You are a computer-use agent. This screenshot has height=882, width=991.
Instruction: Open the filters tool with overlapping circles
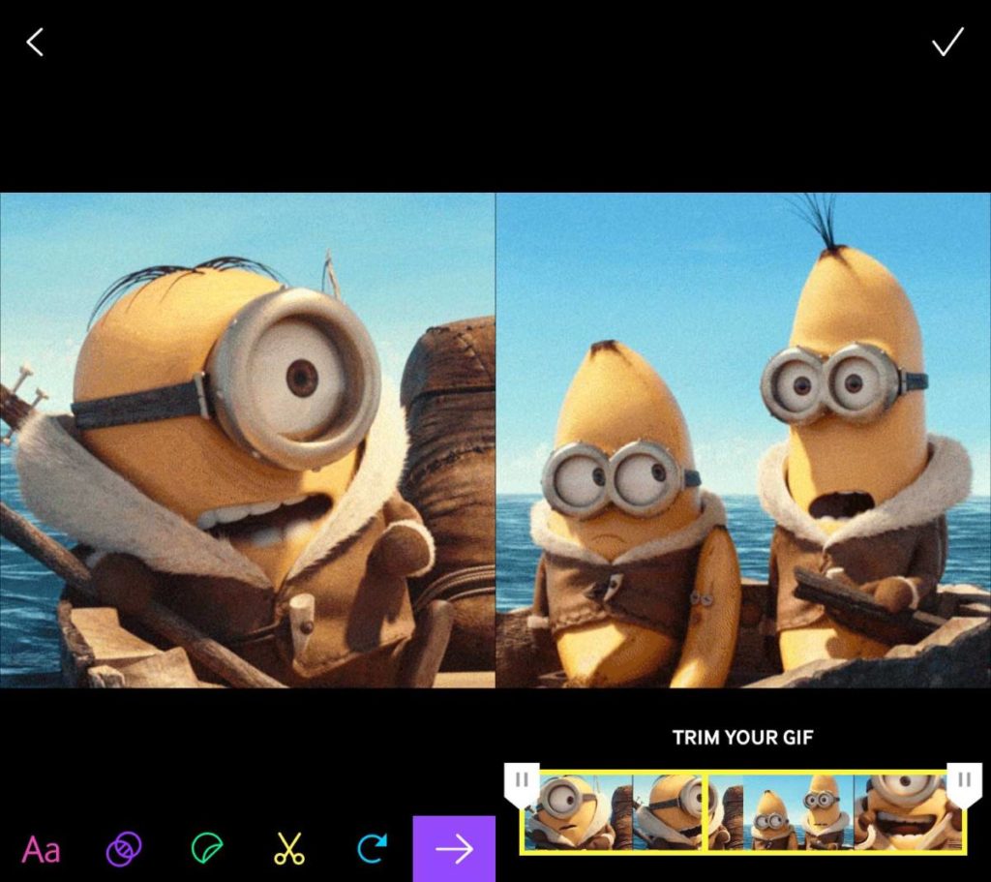123,848
